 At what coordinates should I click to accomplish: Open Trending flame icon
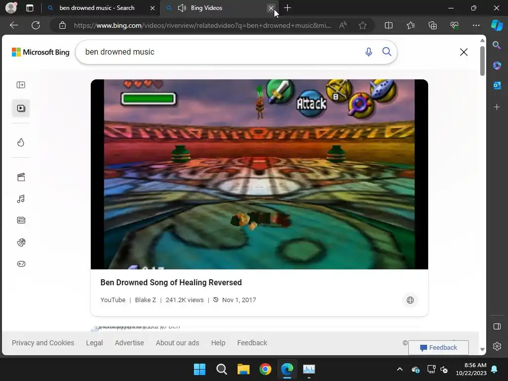pyautogui.click(x=21, y=142)
